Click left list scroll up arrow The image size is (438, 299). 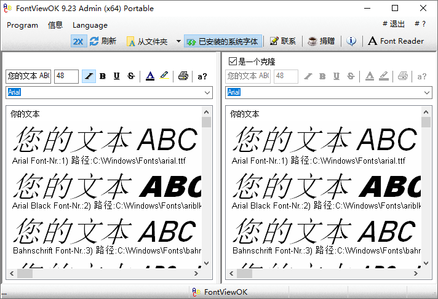[x=207, y=112]
